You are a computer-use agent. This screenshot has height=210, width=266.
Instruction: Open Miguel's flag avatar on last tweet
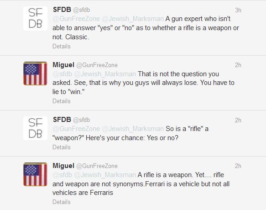coord(35,174)
